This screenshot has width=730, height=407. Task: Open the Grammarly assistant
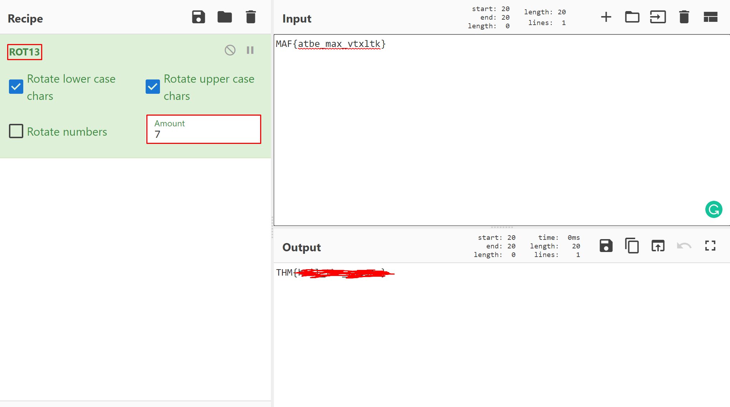pos(714,209)
